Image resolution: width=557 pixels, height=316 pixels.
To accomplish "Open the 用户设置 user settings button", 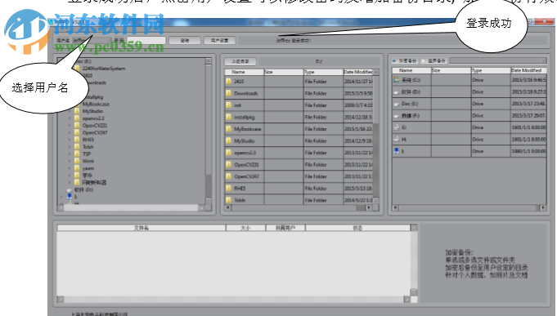I will pyautogui.click(x=219, y=41).
